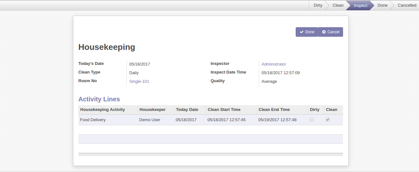Click the Demo User housekeeper cell

[x=150, y=120]
